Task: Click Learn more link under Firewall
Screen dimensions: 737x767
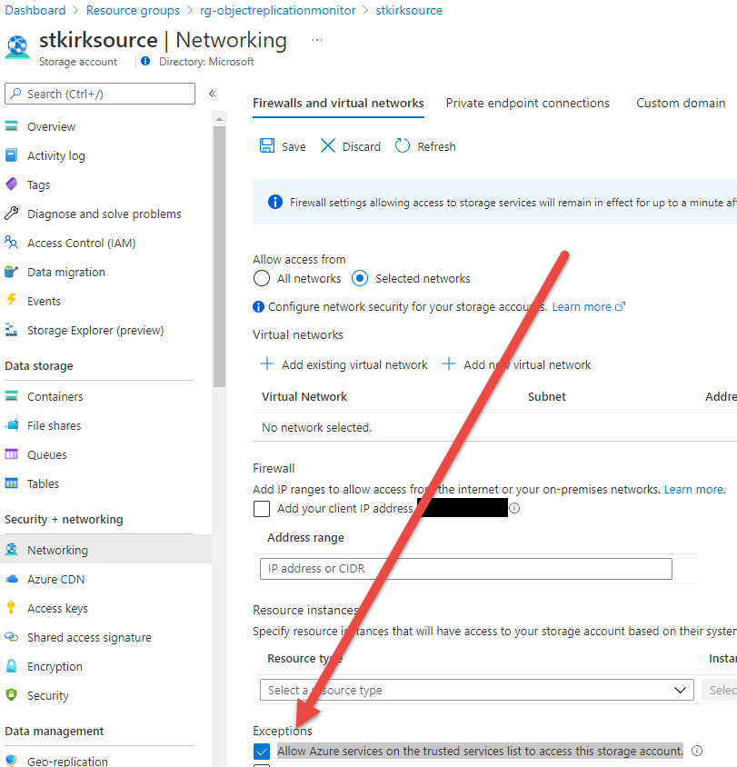Action: [x=694, y=489]
